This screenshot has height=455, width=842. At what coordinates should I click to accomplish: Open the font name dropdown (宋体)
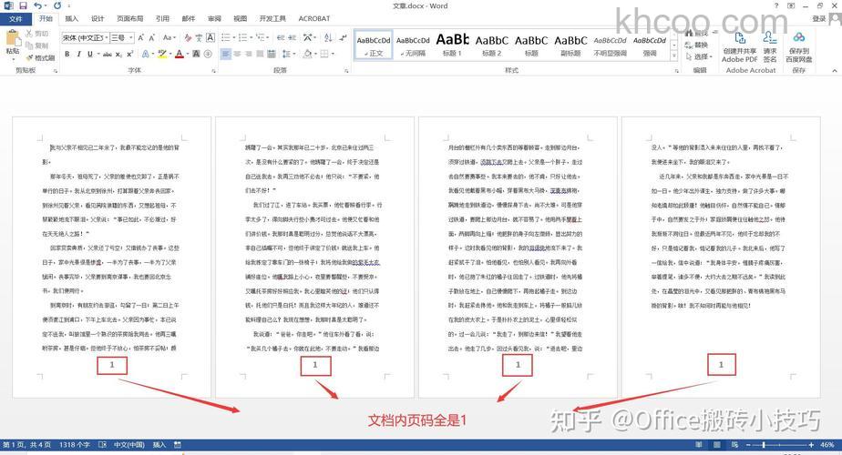tap(107, 38)
